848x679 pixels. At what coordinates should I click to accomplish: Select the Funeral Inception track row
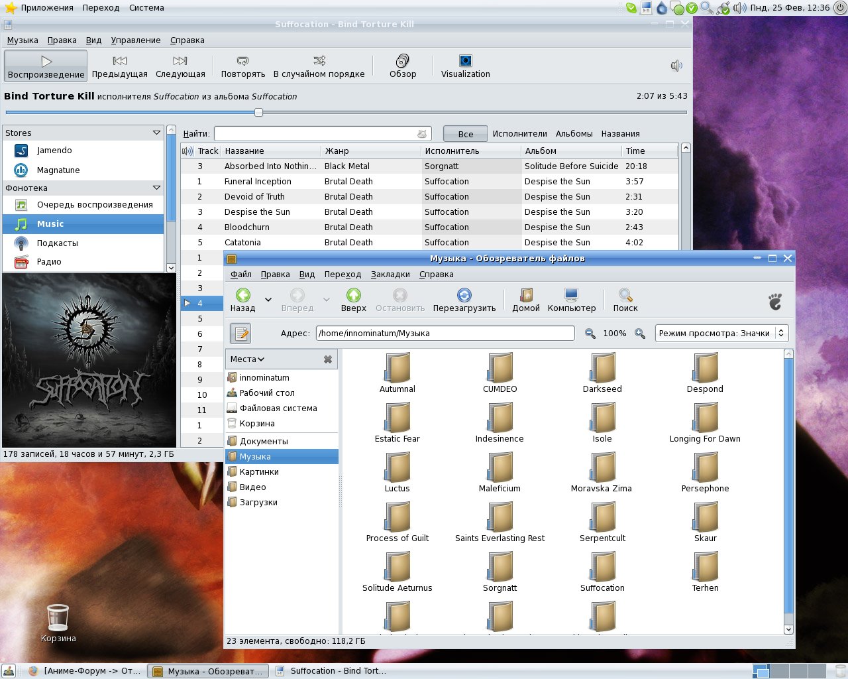pyautogui.click(x=429, y=182)
